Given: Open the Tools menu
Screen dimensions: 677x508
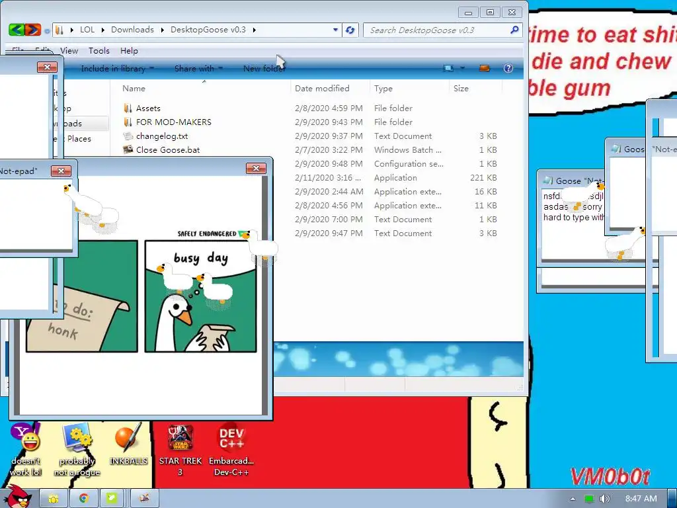Looking at the screenshot, I should (x=99, y=50).
